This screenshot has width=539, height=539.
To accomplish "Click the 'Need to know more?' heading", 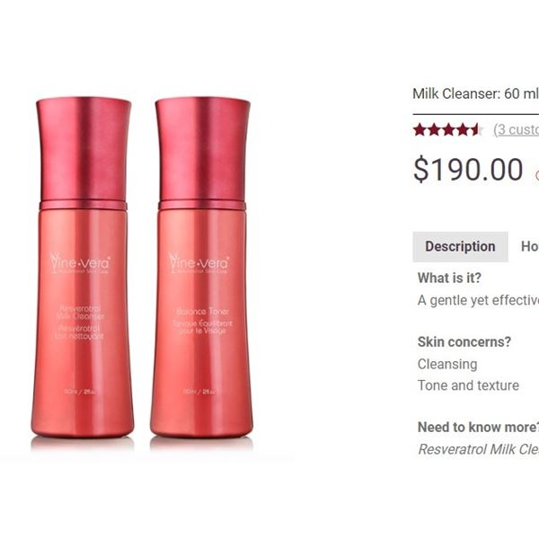I will coord(478,428).
